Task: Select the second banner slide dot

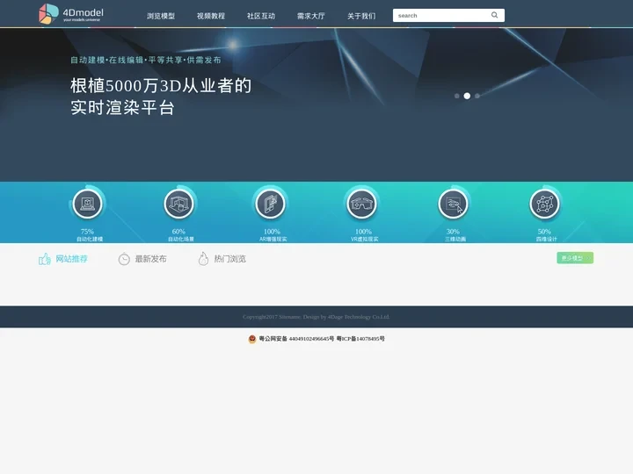Action: (467, 96)
